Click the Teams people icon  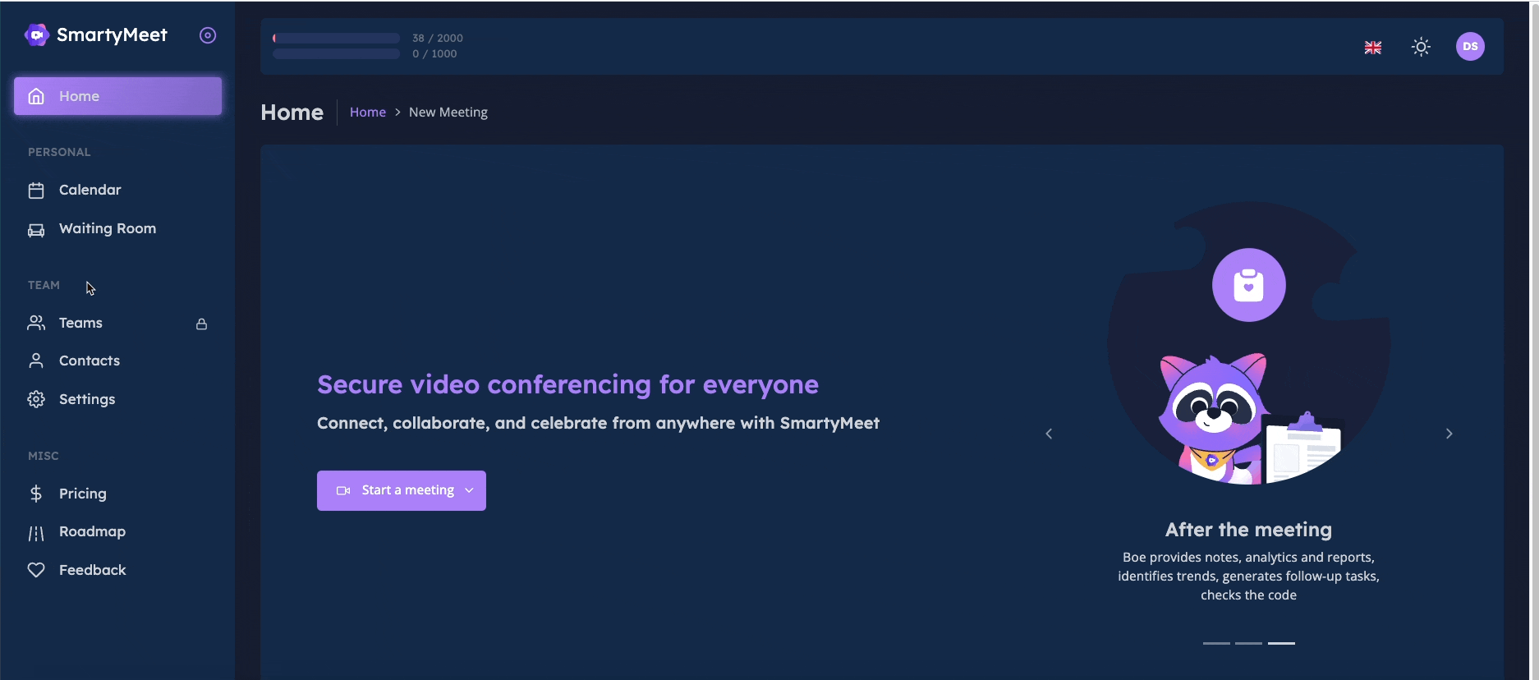pyautogui.click(x=36, y=323)
